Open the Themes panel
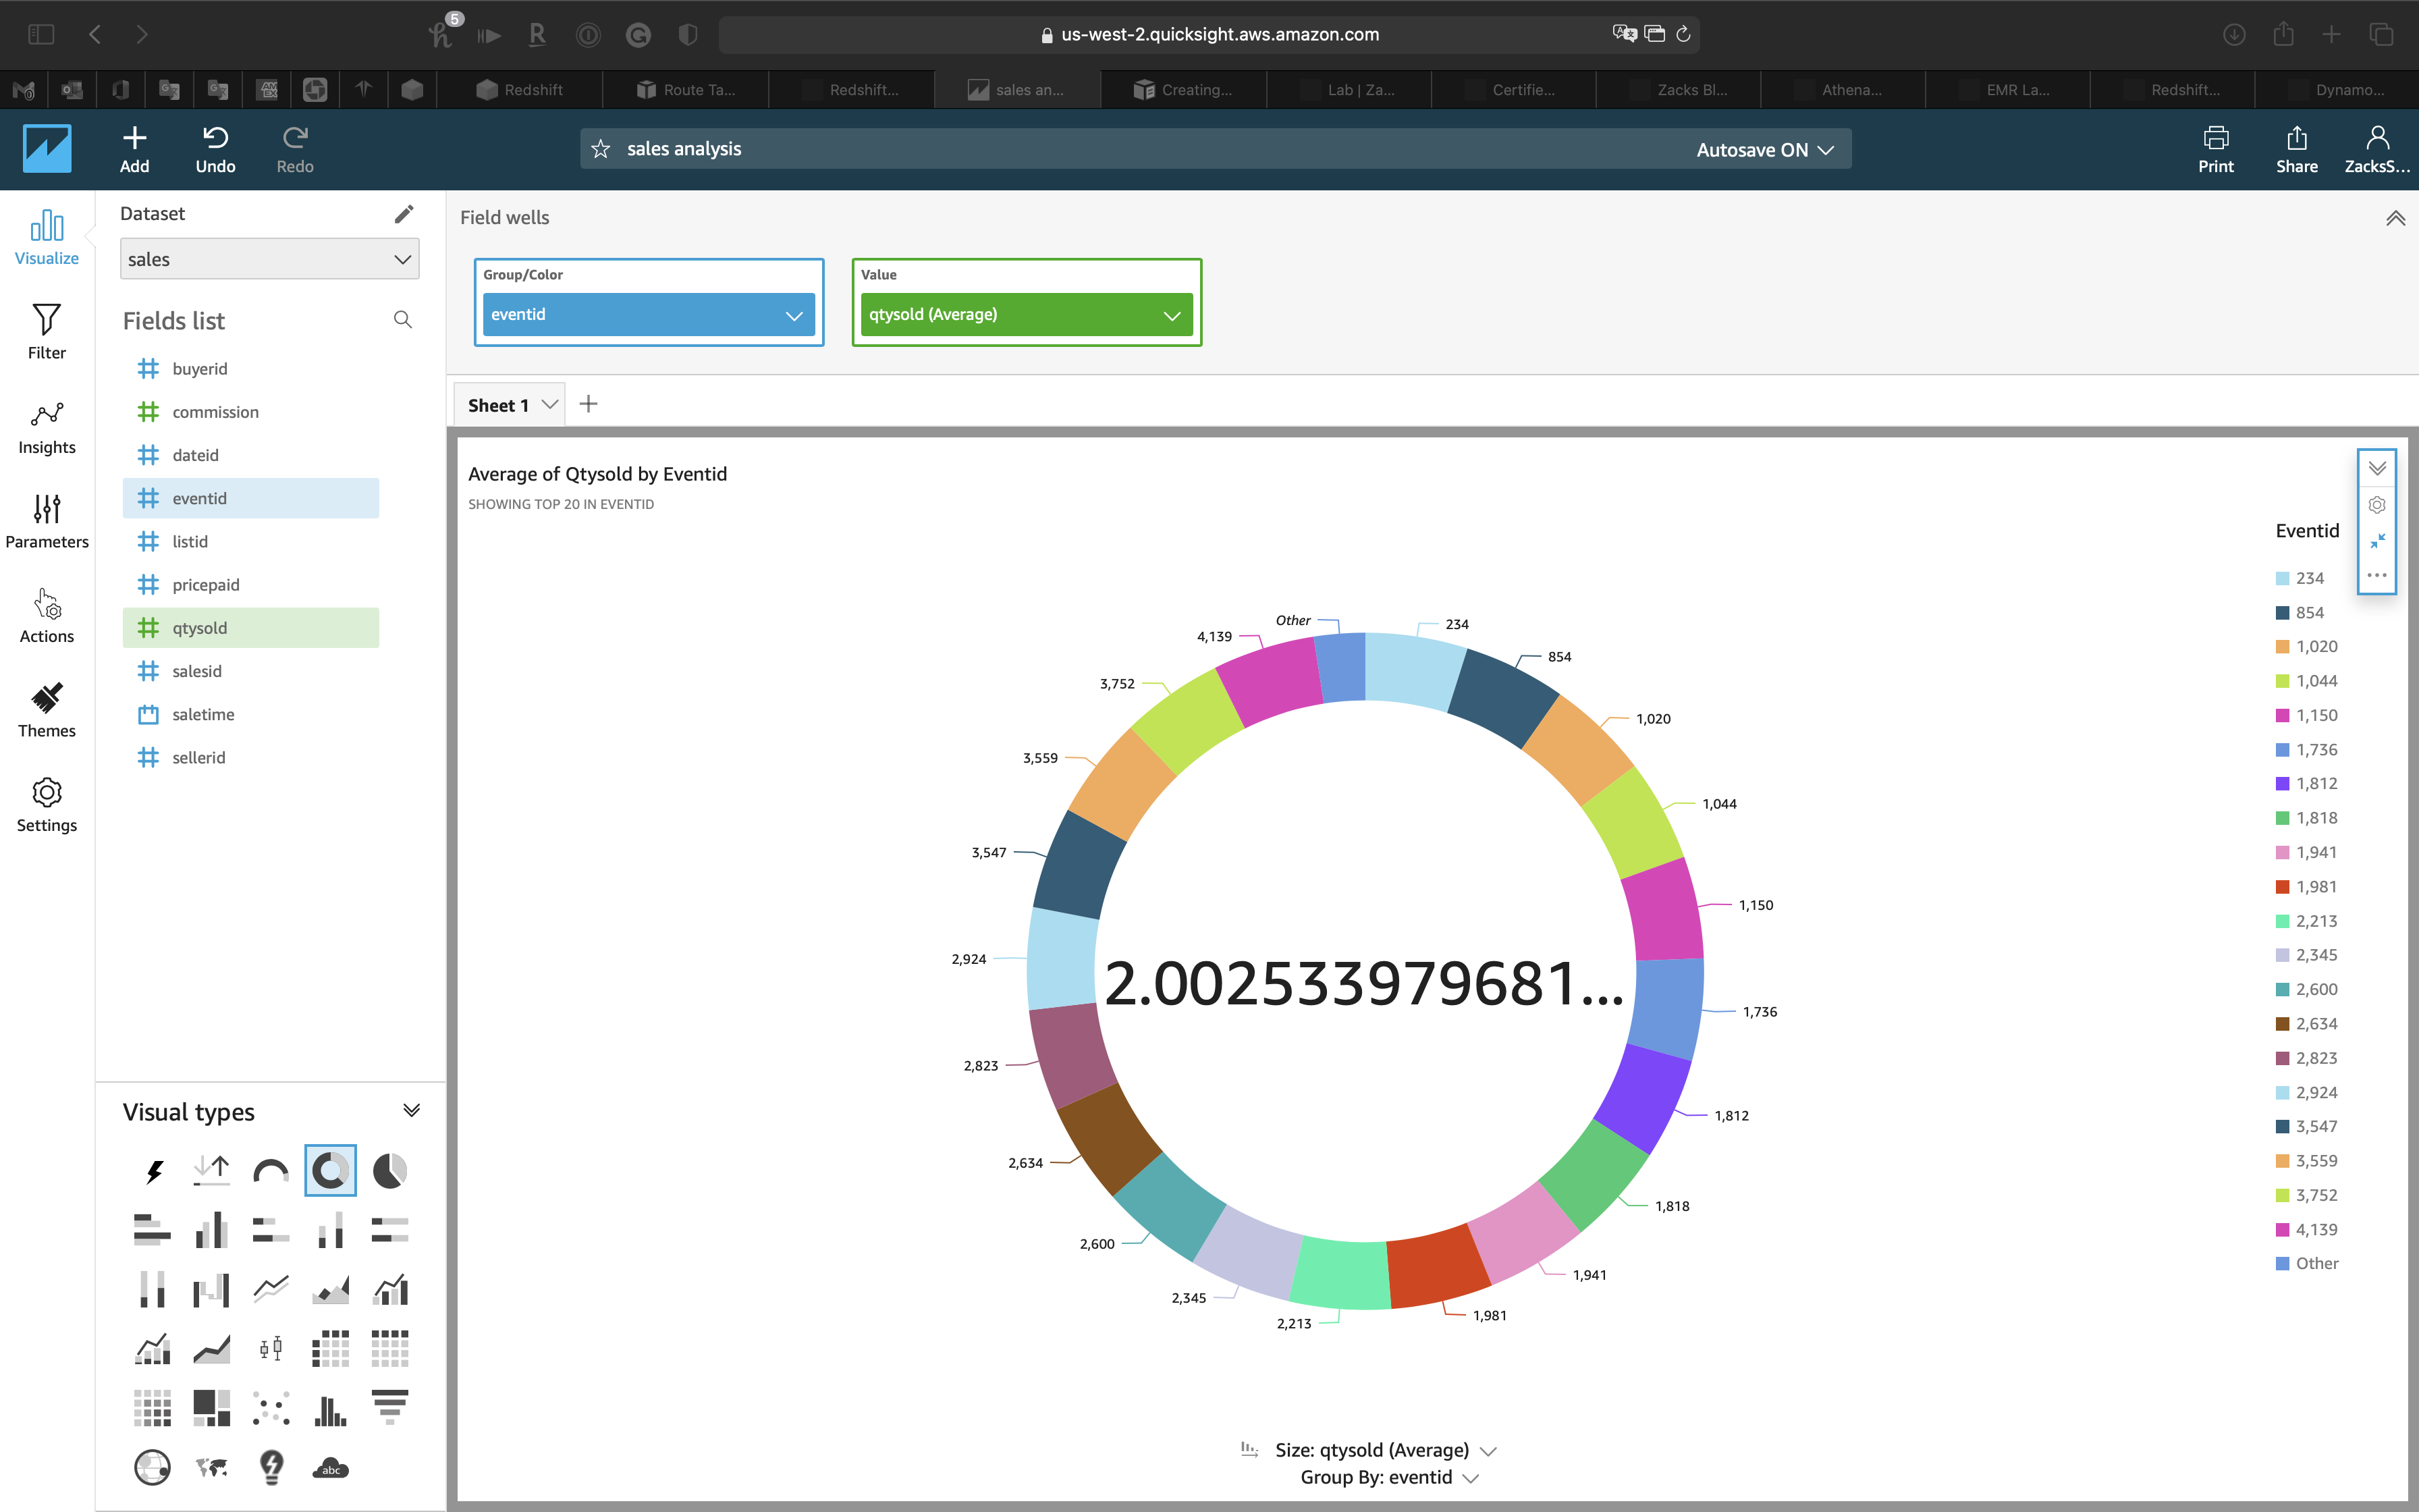Screen dimensions: 2419x1512 coord(46,710)
